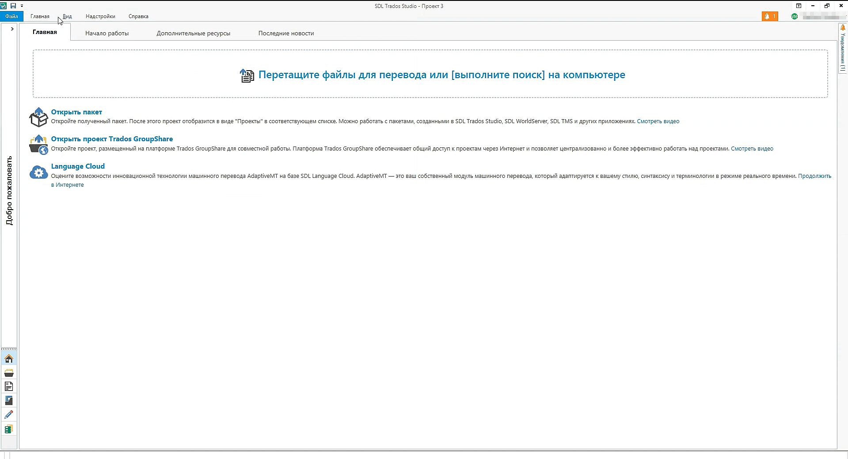Open the Надстройки ribbon tab
848x459 pixels.
(100, 16)
